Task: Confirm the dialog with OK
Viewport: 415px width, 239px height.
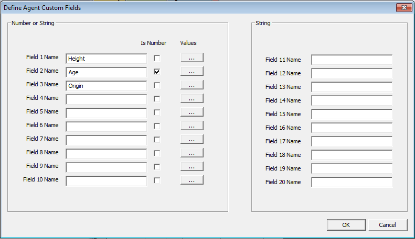Action: coord(346,225)
